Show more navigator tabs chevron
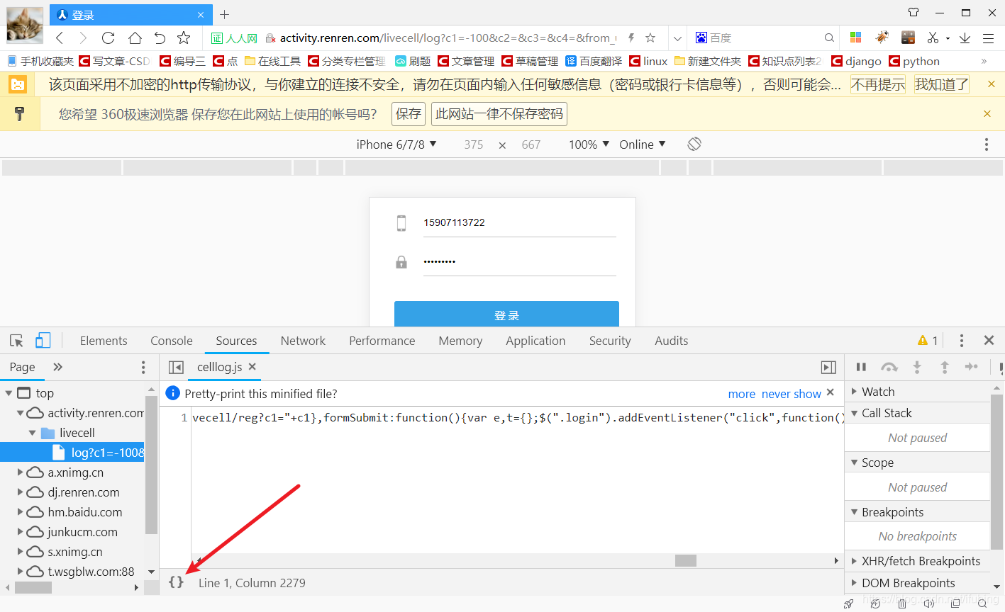 pyautogui.click(x=58, y=367)
